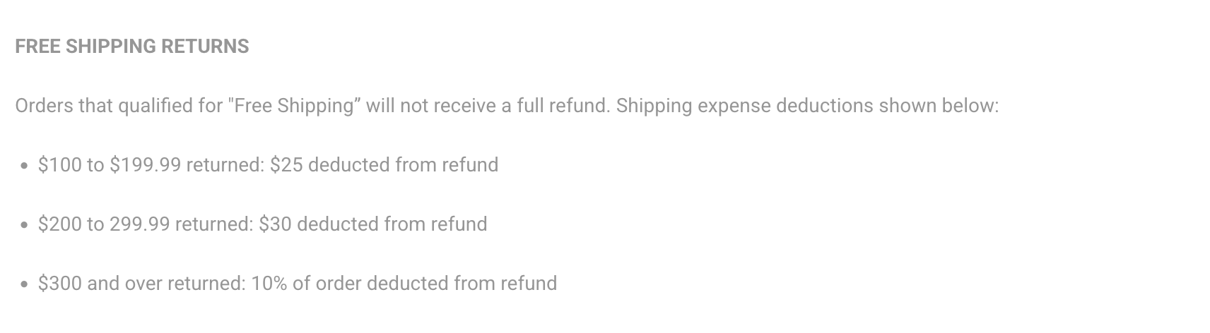The image size is (1210, 333).
Task: Click "Shipping expense deductions shown below" sentence
Action: point(807,106)
